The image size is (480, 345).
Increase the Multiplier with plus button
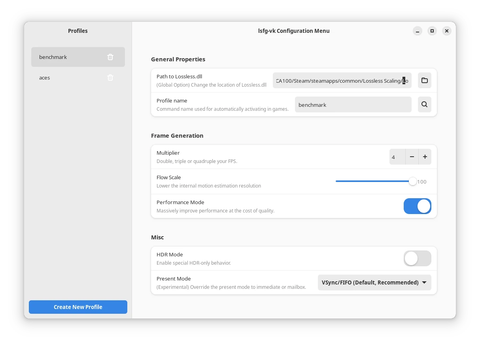point(425,157)
